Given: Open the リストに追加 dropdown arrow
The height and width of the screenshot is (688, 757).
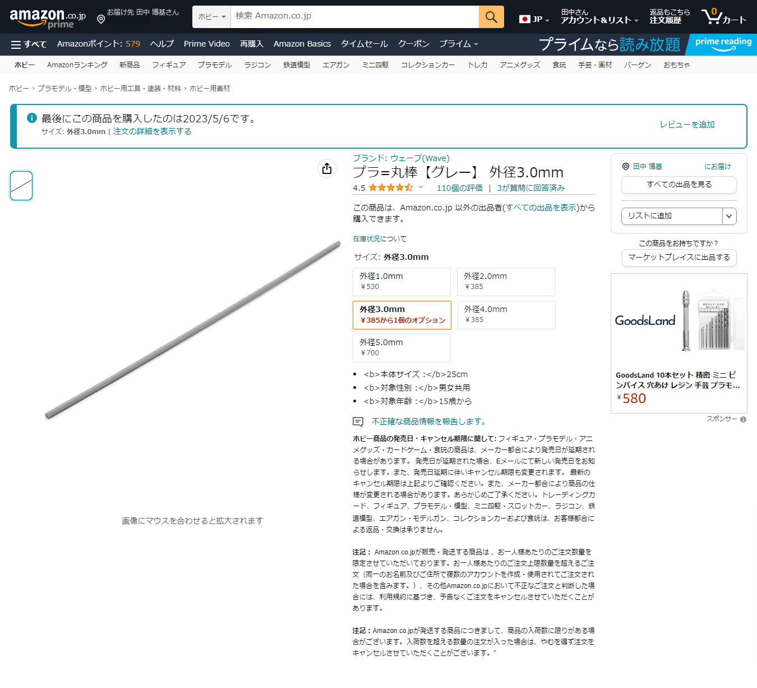Looking at the screenshot, I should 729,216.
